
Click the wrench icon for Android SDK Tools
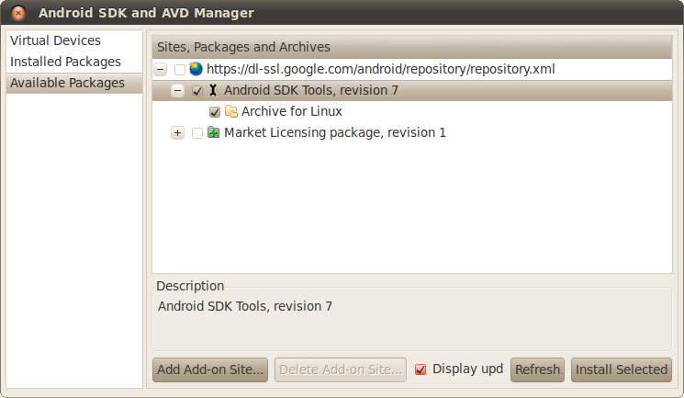point(213,90)
